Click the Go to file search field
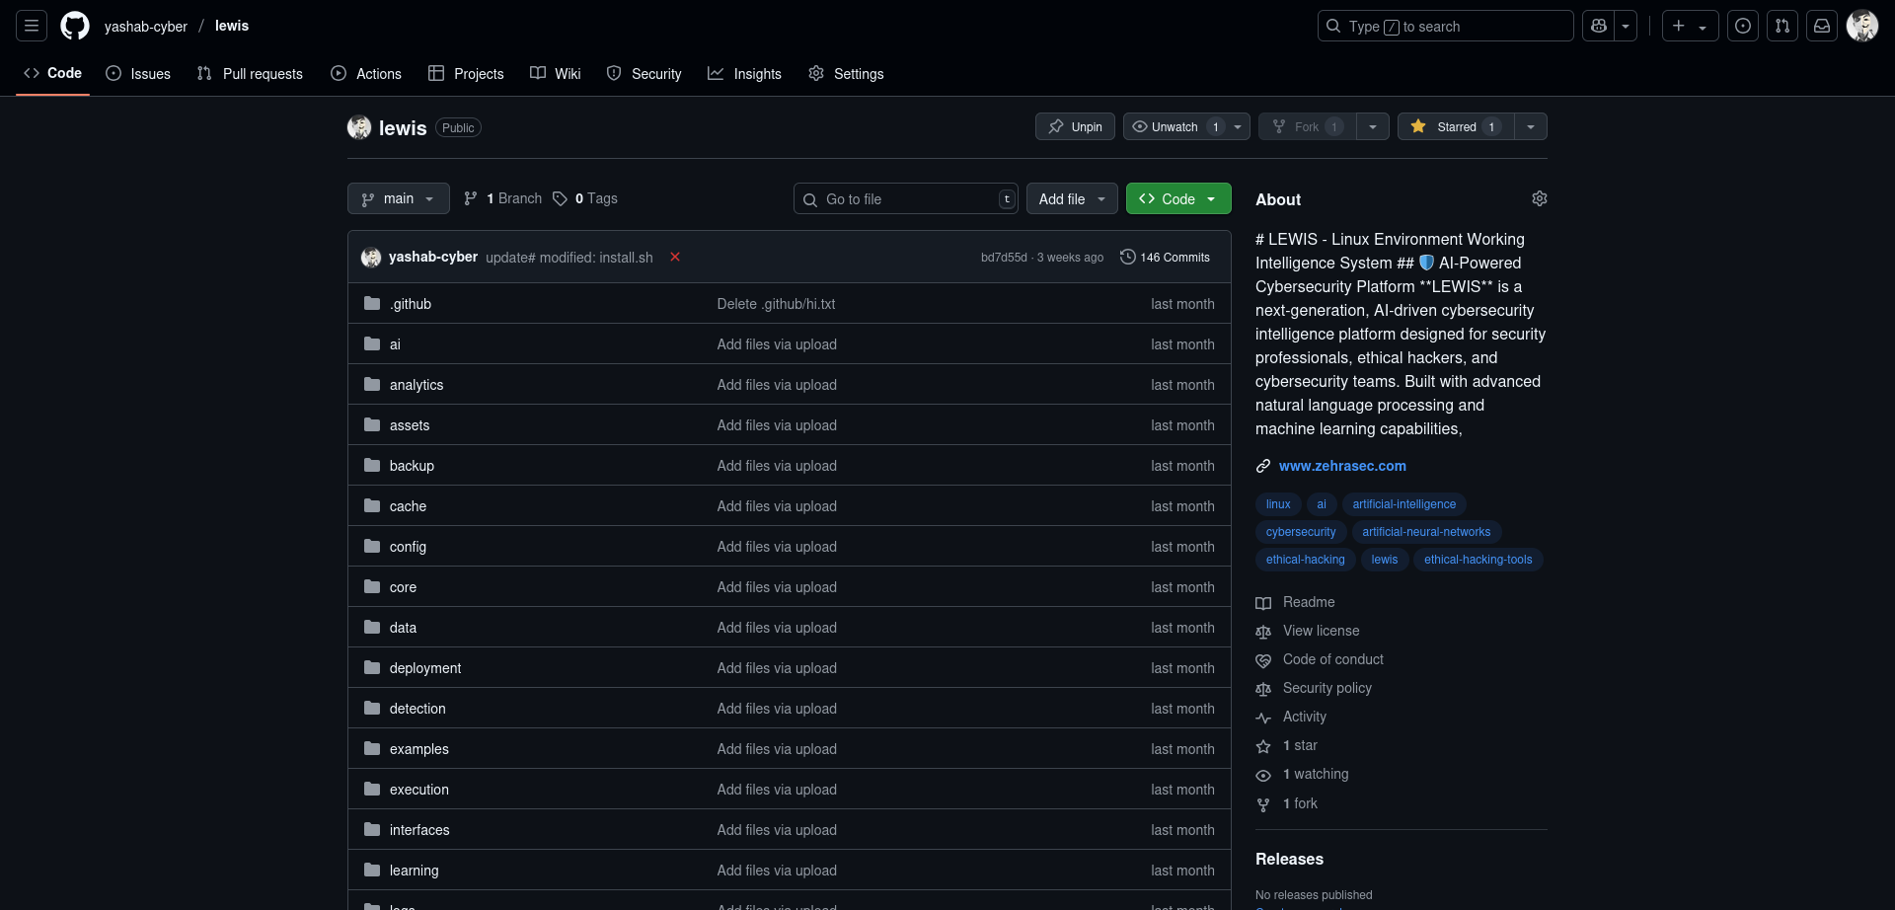This screenshot has width=1895, height=910. [x=905, y=198]
